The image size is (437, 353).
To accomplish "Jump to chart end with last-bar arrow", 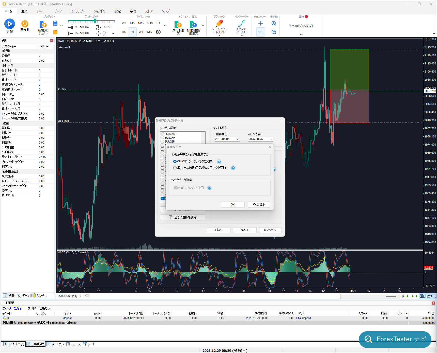I will tap(417, 296).
